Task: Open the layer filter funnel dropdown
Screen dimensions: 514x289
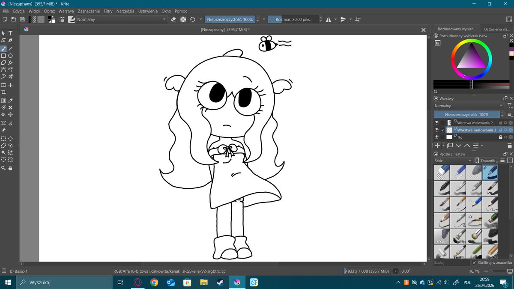Action: (x=509, y=105)
